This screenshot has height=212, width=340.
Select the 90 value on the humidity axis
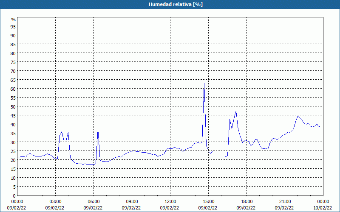[13, 35]
